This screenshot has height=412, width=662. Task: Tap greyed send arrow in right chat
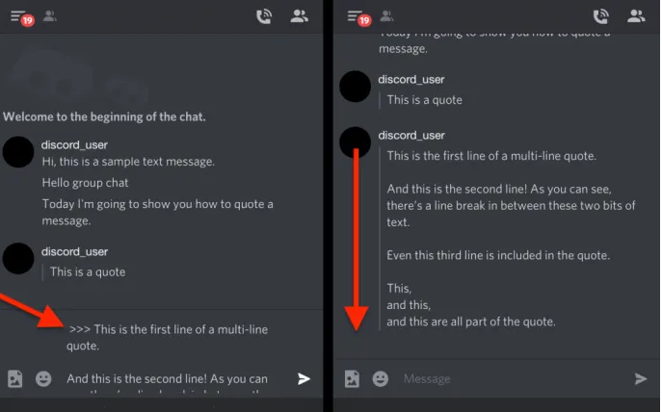click(641, 378)
